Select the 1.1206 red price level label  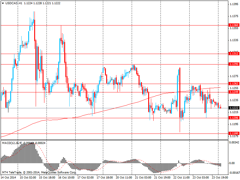tap(234, 118)
